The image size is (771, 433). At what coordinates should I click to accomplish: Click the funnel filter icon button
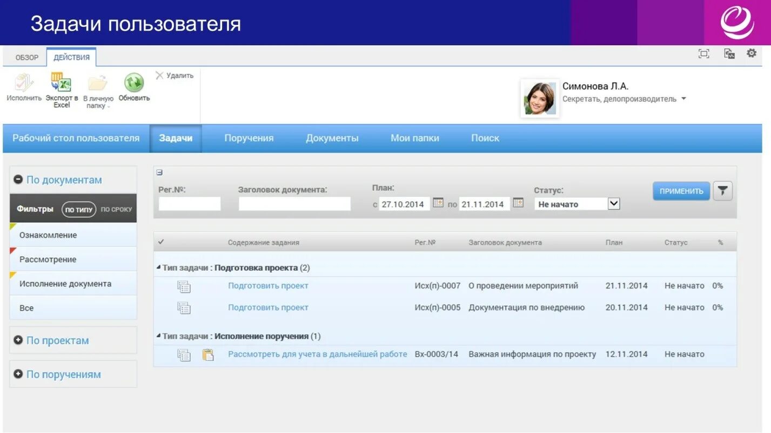click(723, 191)
